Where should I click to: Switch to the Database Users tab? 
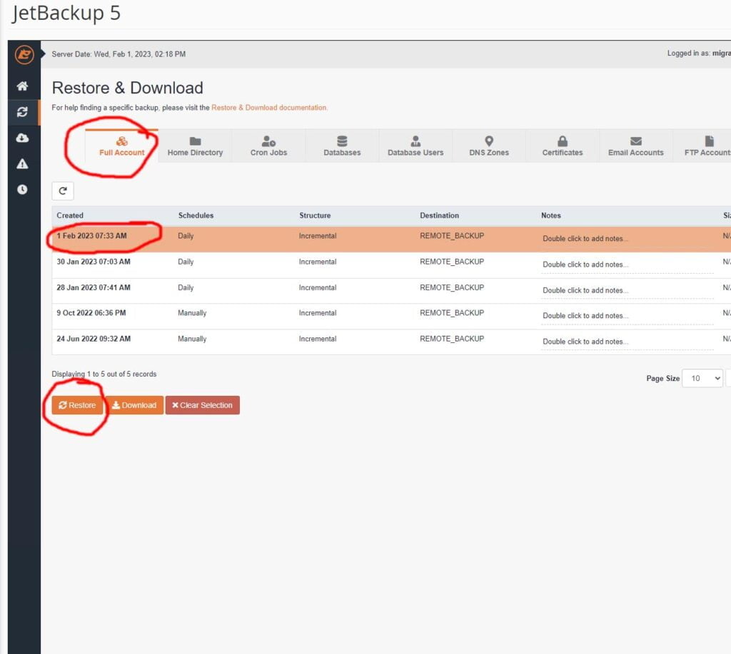click(415, 145)
